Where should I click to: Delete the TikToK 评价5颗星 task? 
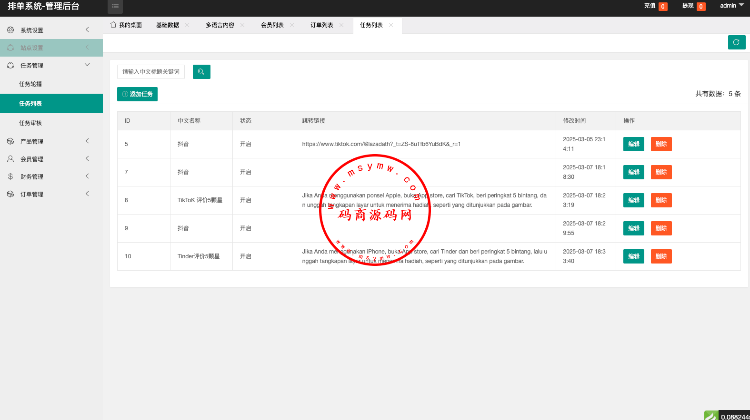click(x=661, y=200)
